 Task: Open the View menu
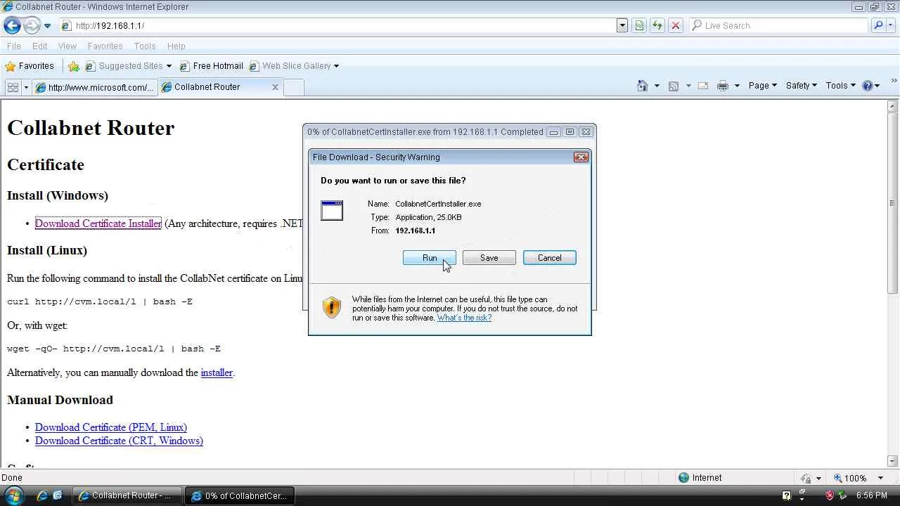67,46
